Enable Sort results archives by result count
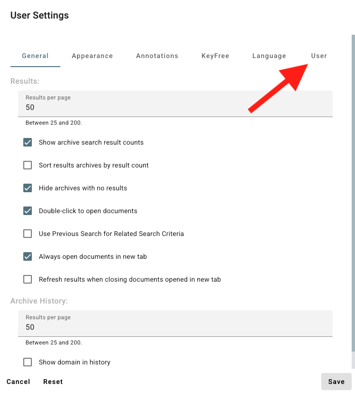355x393 pixels. point(28,165)
